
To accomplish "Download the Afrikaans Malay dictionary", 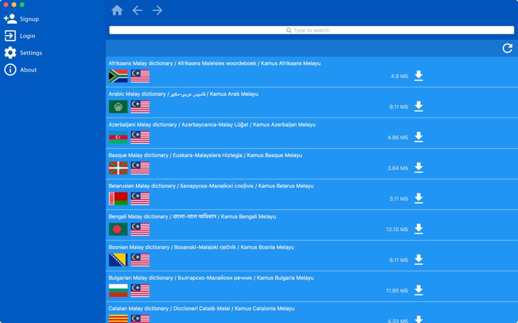I will coord(418,76).
